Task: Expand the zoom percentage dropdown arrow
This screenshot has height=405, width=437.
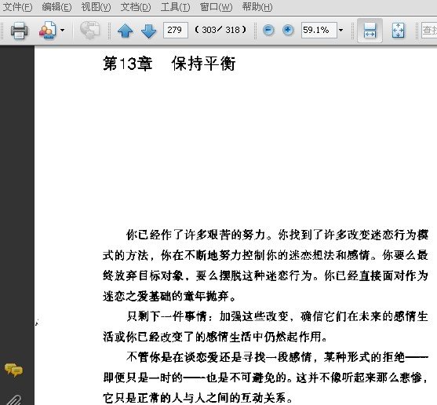Action: tap(340, 30)
